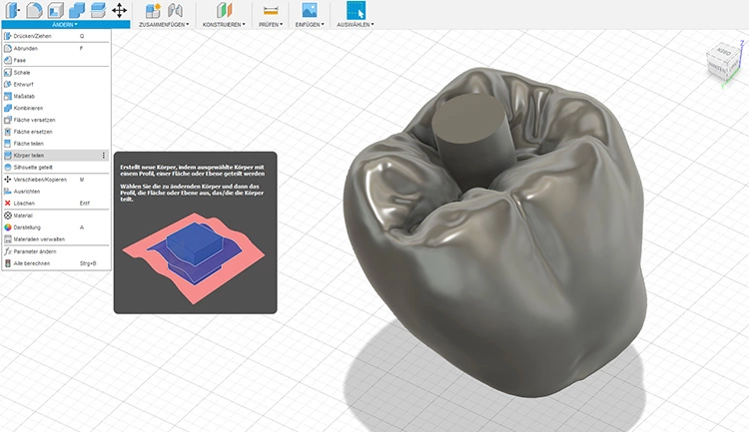The image size is (749, 432).
Task: Open the AUSWÄHLEN dropdown
Action: coord(356,24)
